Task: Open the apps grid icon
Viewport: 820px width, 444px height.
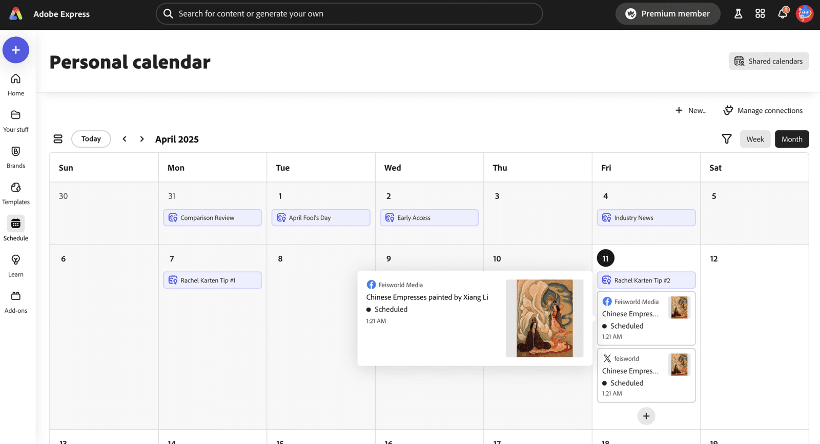Action: pyautogui.click(x=760, y=14)
